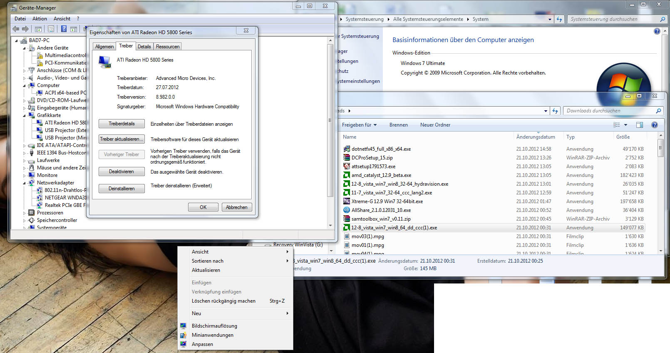670x353 pixels.
Task: Expand the Prozessoren tree node
Action: tap(25, 213)
